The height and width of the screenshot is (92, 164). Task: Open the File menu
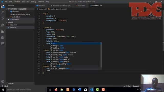coord(6,2)
